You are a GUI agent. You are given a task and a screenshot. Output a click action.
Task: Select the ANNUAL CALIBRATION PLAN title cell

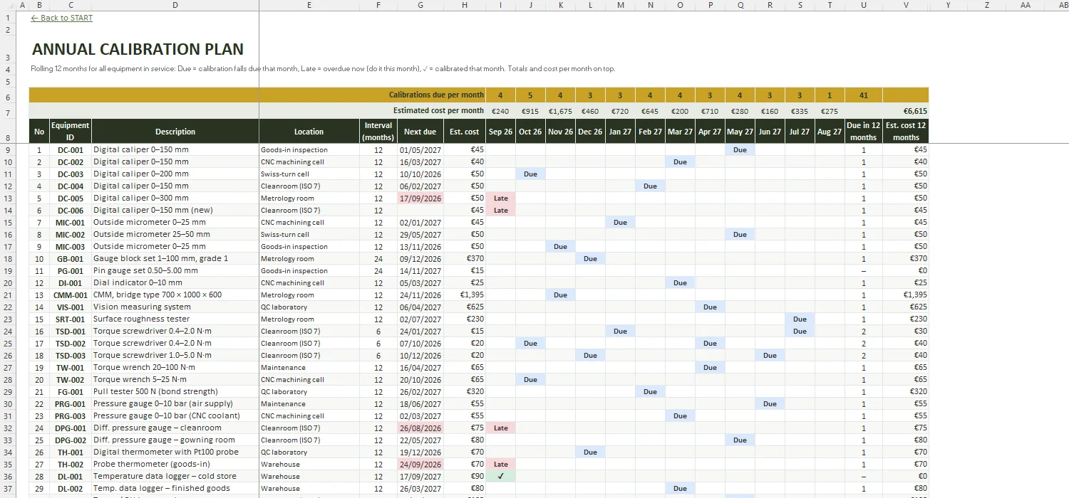click(x=138, y=49)
